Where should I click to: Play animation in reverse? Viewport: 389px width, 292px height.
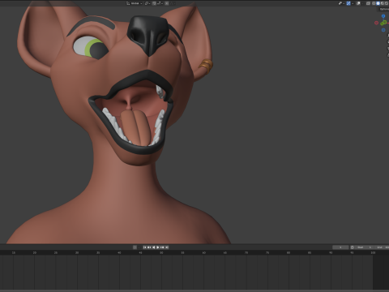click(x=154, y=247)
